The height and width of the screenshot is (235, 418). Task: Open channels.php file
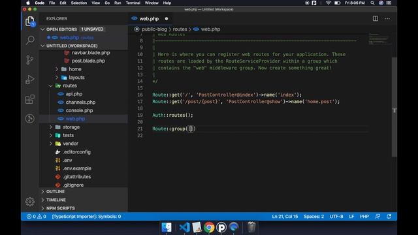point(80,102)
